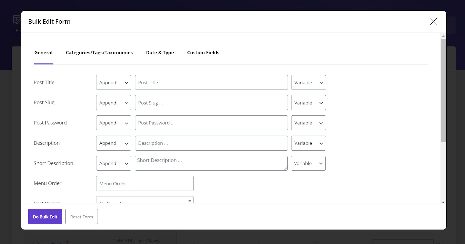Open the Short Description Variable dropdown
Screen dimensions: 465x244
click(308, 163)
